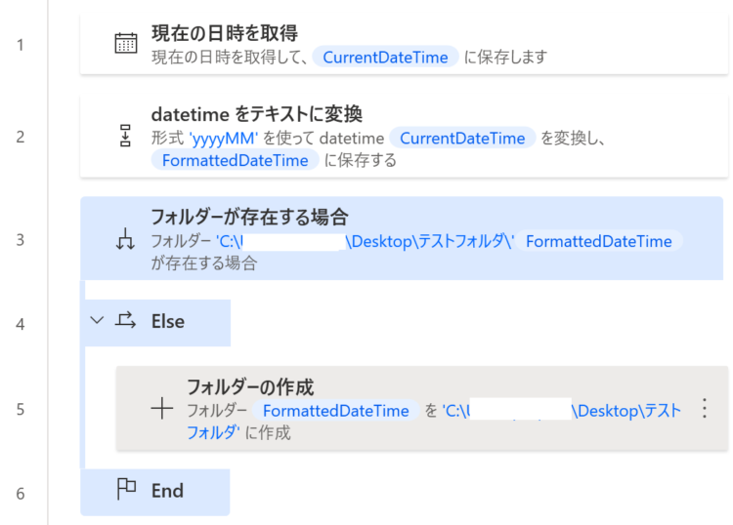Click FormattedDateTime in the フォルダーの作成 action
Viewport: 733px width, 525px height.
[x=335, y=411]
